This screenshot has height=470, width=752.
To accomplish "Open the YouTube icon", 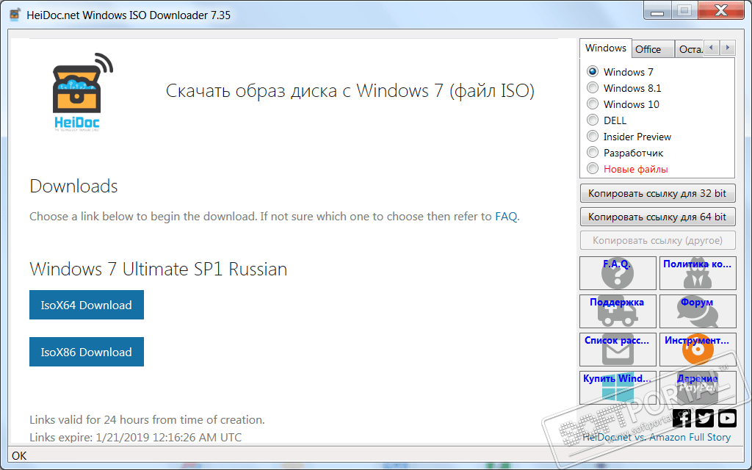I will (x=727, y=418).
